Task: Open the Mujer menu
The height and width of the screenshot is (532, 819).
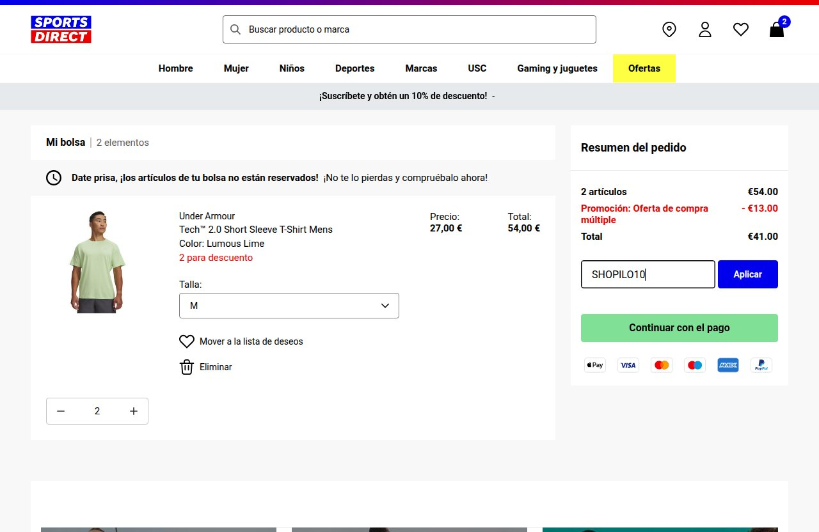Action: (236, 68)
